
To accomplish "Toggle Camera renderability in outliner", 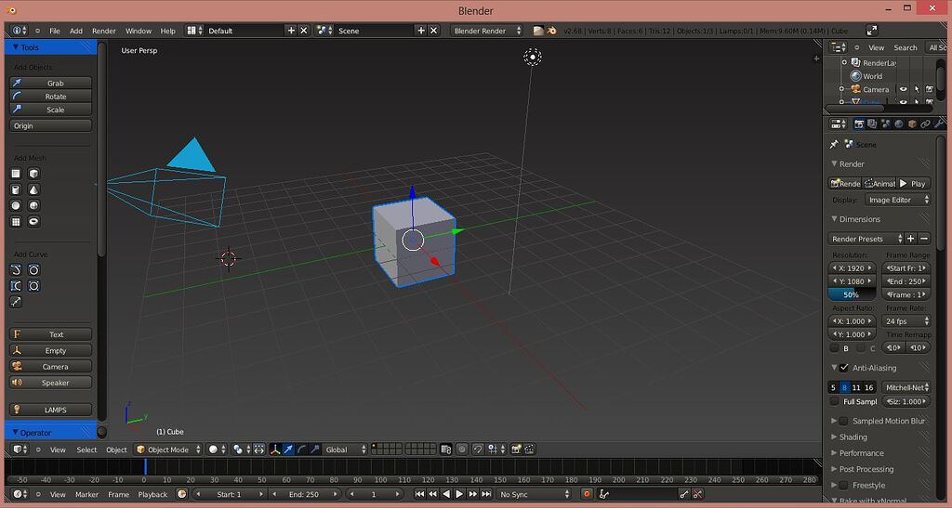I will pyautogui.click(x=930, y=89).
